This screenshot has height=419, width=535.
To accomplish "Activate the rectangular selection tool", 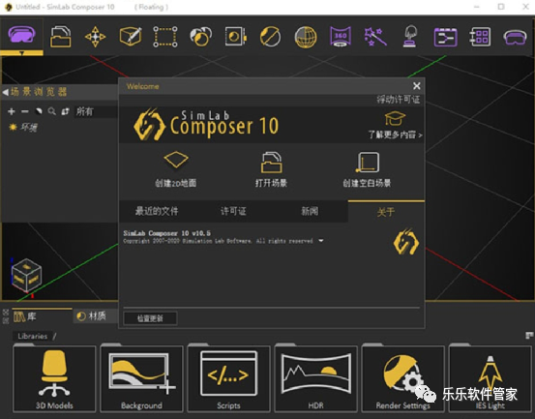I will 165,37.
